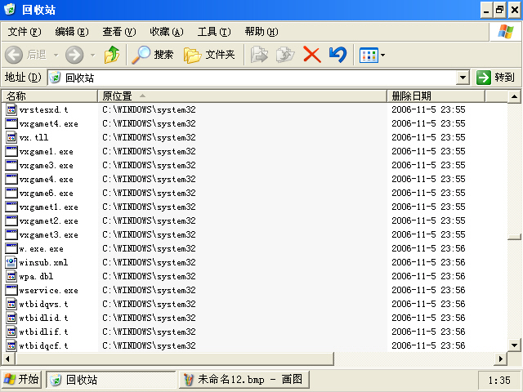Viewport: 523px width, 392px height.
Task: Click the wtbidlif.t file name
Action: 43,332
